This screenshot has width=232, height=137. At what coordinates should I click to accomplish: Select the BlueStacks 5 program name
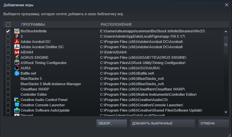[31, 79]
